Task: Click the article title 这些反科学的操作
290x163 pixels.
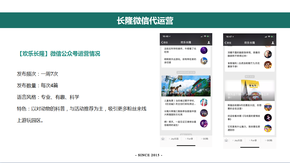Action: click(x=180, y=50)
